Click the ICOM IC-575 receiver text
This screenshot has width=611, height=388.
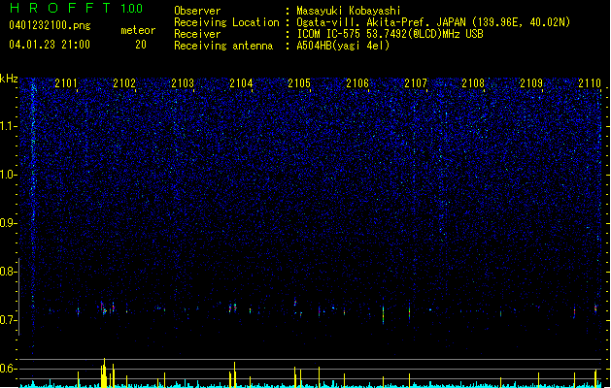(390, 34)
